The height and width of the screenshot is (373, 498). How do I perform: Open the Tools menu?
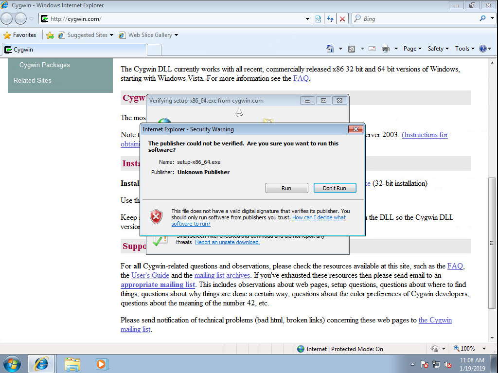tap(464, 49)
